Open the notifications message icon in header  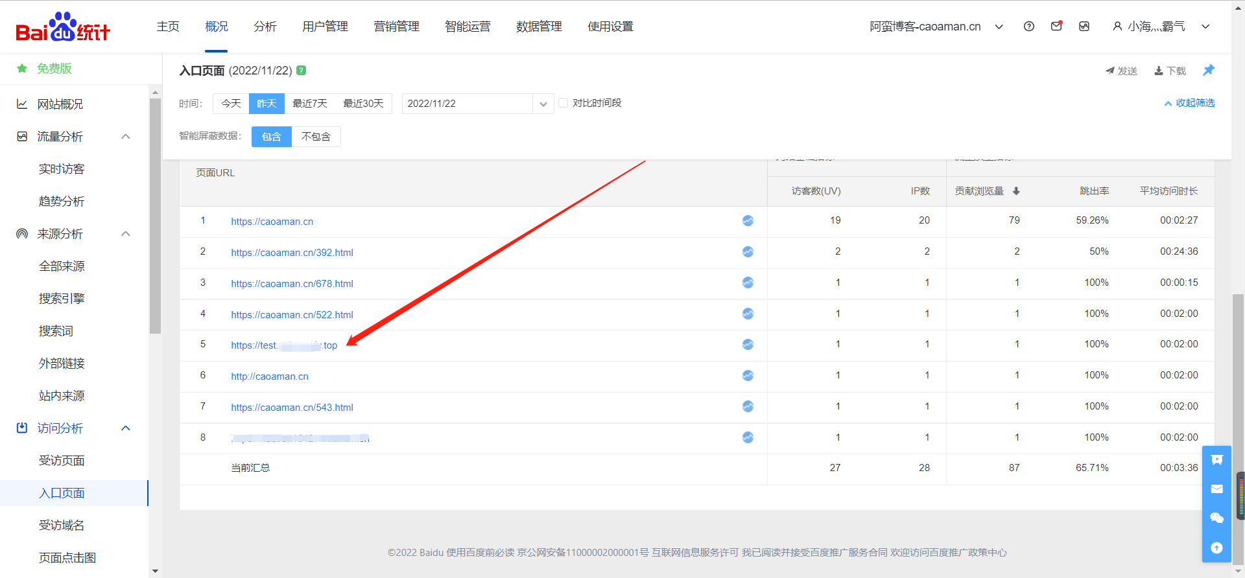tap(1056, 27)
